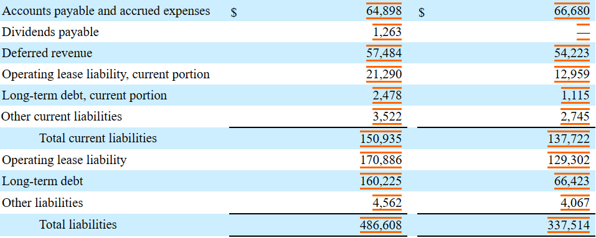Click the 129,302 operating lease value
The width and height of the screenshot is (596, 238).
(x=569, y=160)
